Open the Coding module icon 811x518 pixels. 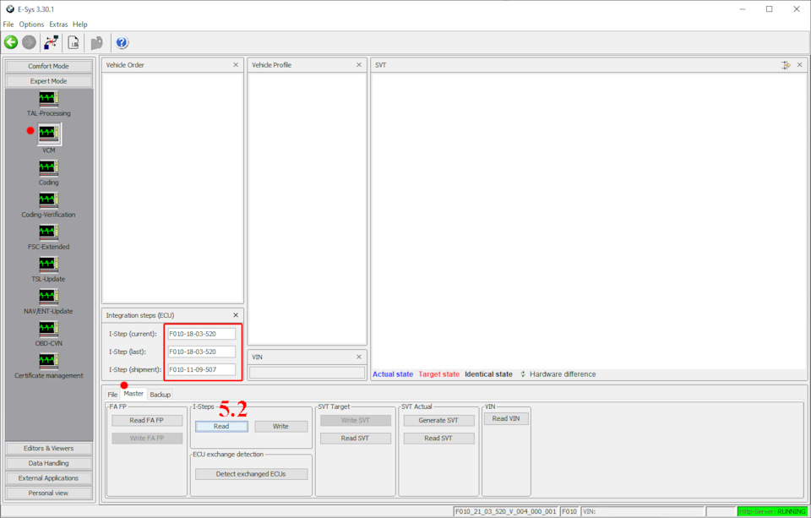click(49, 173)
